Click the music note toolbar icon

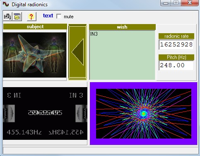(x=7, y=17)
